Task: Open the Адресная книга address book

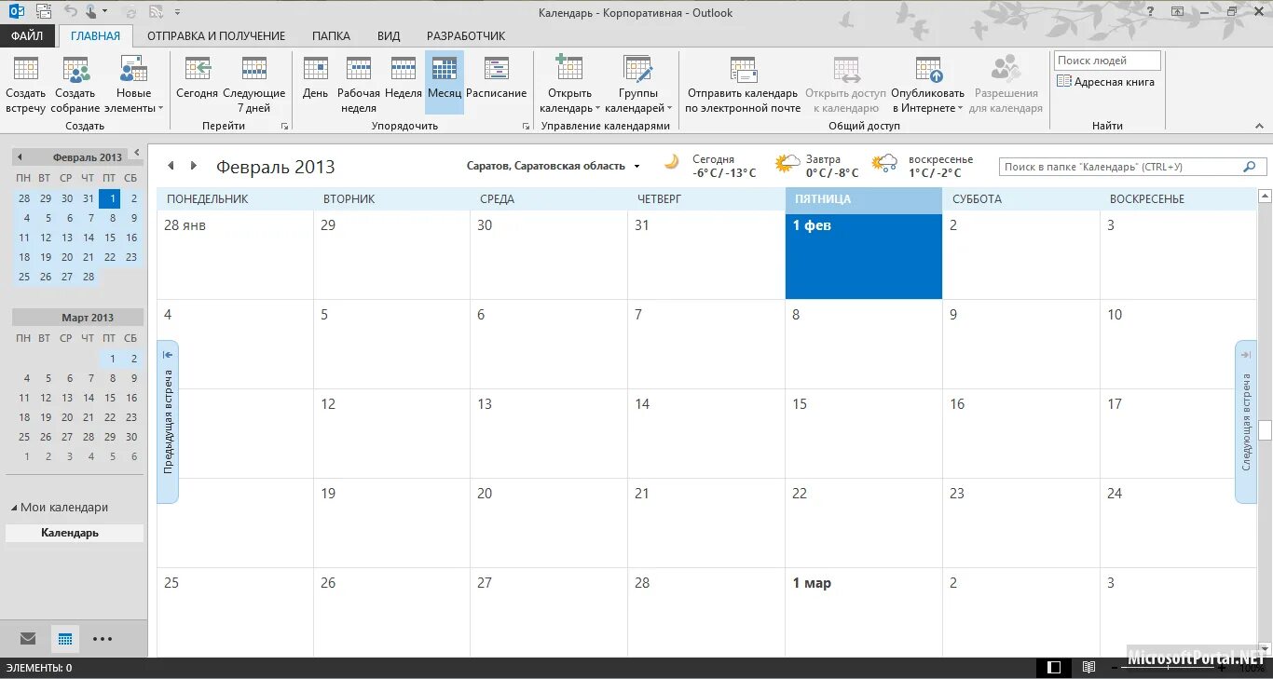Action: pyautogui.click(x=1106, y=82)
